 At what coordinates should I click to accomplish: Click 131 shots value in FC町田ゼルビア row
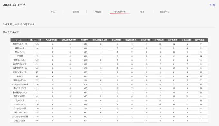pyautogui.click(x=37, y=64)
